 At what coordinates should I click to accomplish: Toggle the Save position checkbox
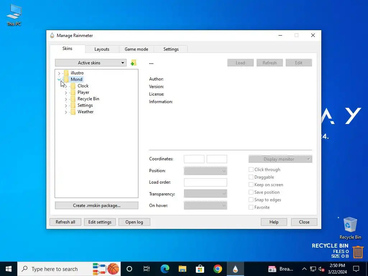coord(251,192)
